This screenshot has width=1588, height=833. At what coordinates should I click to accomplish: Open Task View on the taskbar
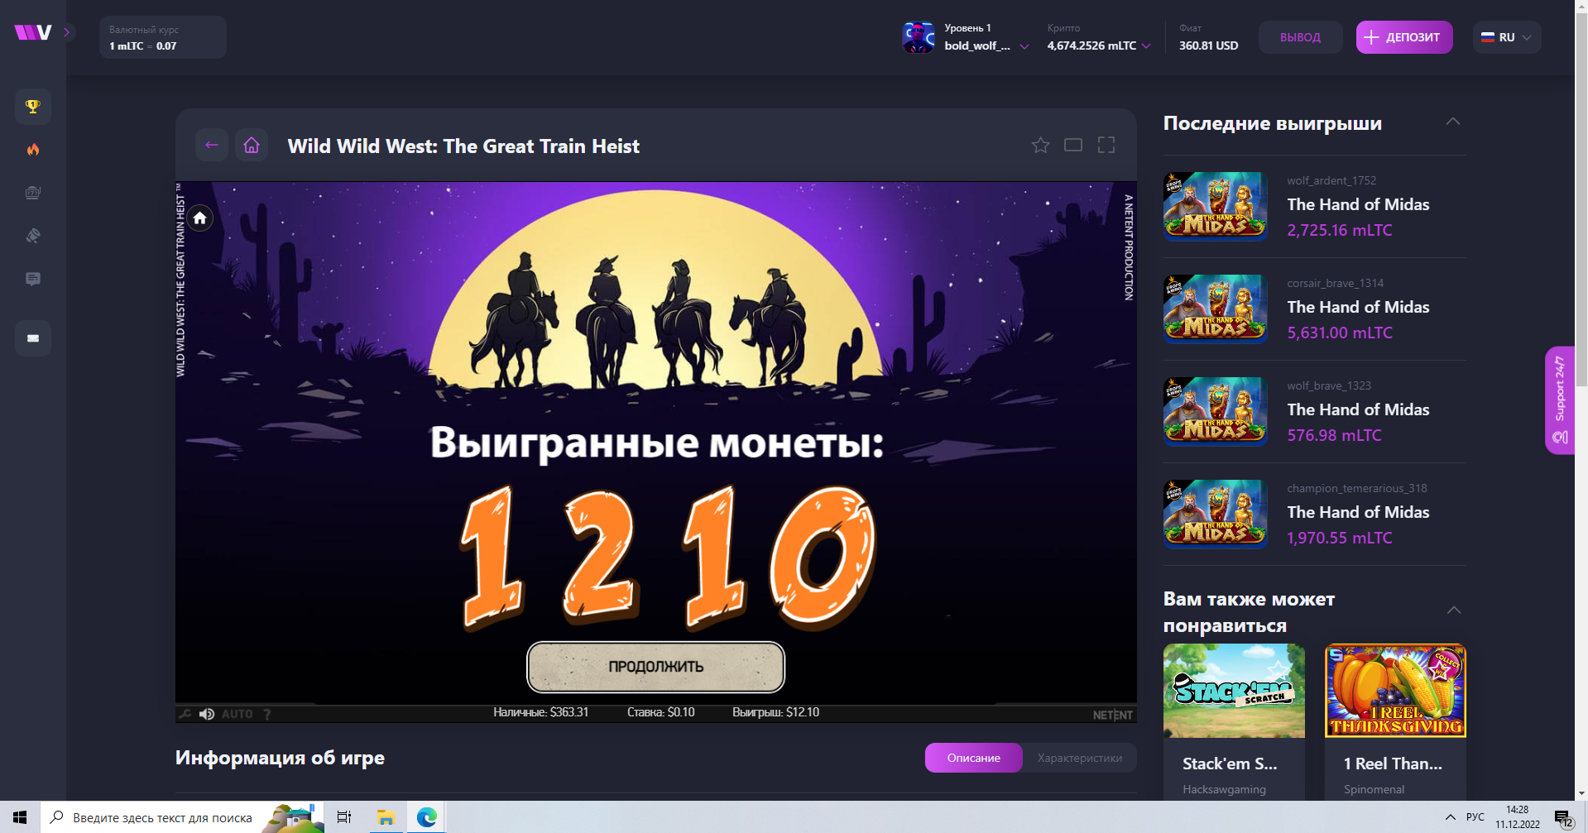(344, 817)
